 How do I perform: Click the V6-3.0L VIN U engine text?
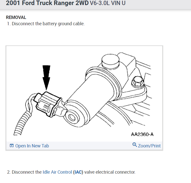tap(108, 3)
